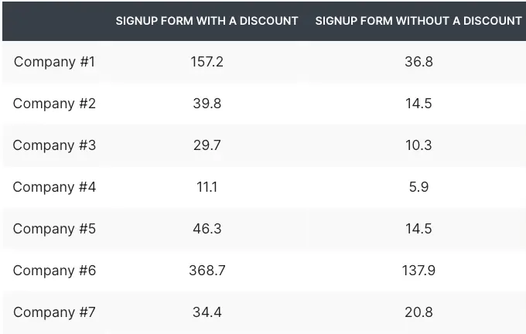Select the Company #6 row label
The height and width of the screenshot is (334, 526).
coord(54,271)
